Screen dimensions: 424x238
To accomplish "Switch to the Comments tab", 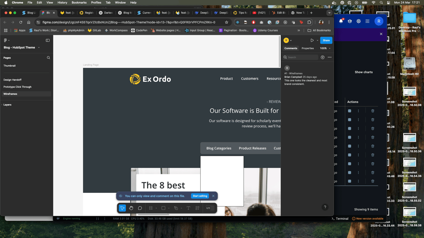I will [291, 48].
